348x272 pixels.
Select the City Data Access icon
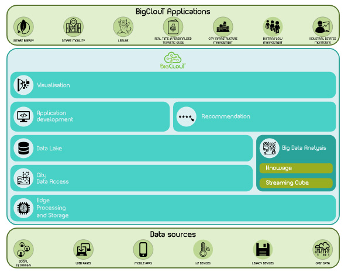tap(23, 178)
